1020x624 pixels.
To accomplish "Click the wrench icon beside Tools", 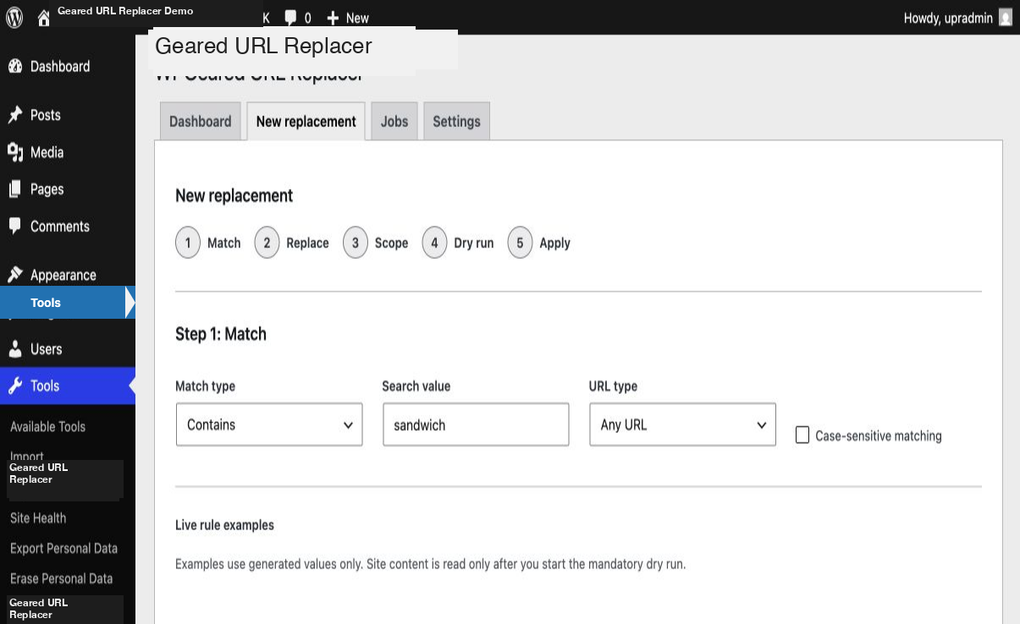I will pyautogui.click(x=14, y=386).
